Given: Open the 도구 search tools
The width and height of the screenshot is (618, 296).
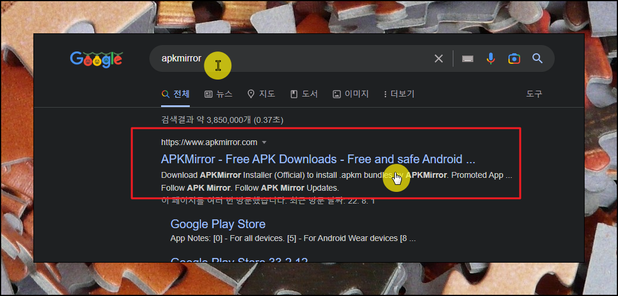Looking at the screenshot, I should click(534, 94).
